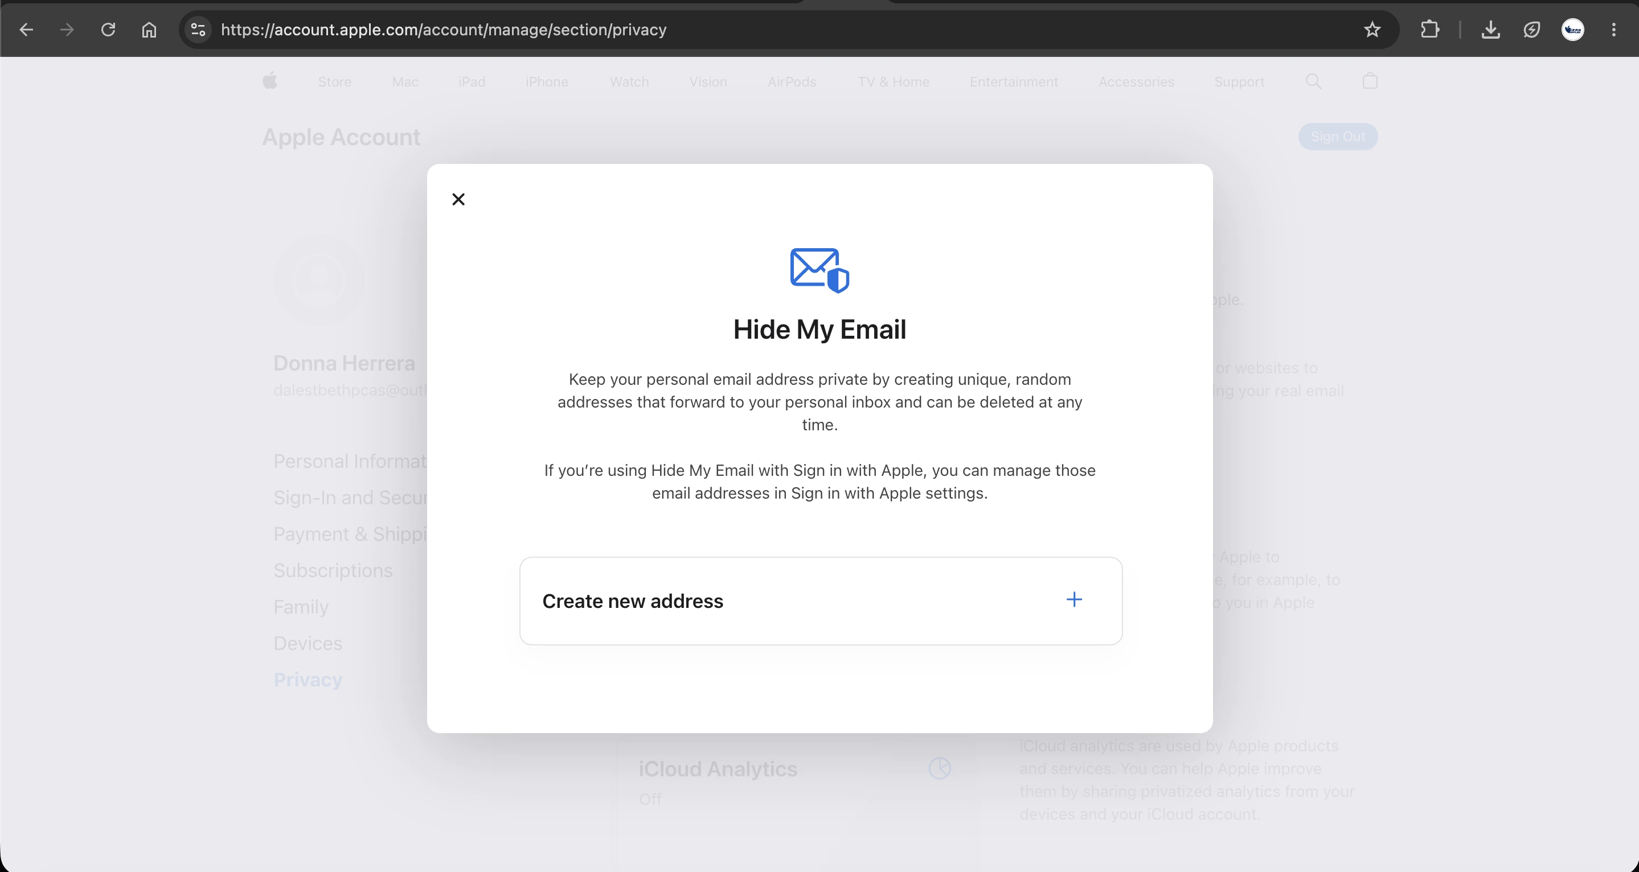Select Devices in the account sidebar

click(x=308, y=643)
